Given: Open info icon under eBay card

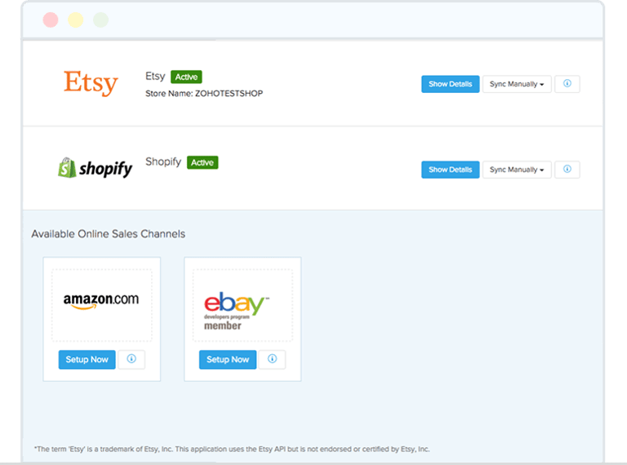Looking at the screenshot, I should pyautogui.click(x=273, y=359).
